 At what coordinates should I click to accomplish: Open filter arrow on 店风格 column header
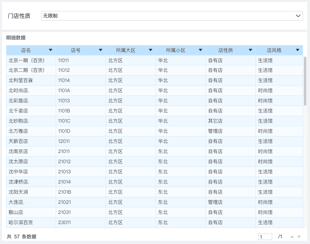298,50
